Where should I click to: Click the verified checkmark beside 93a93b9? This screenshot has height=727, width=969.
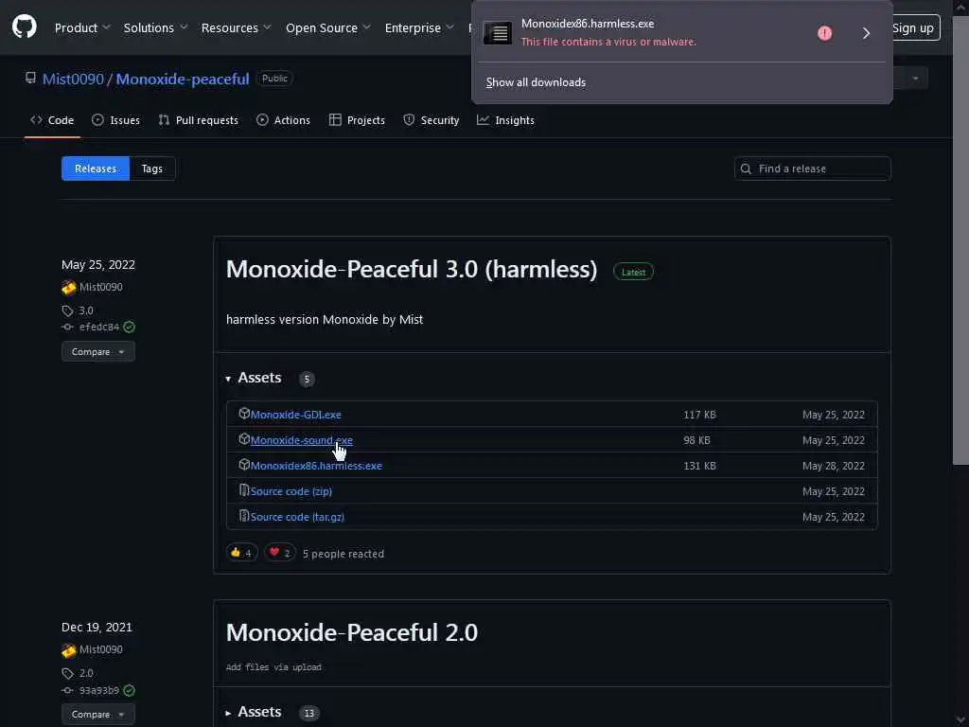click(x=129, y=690)
